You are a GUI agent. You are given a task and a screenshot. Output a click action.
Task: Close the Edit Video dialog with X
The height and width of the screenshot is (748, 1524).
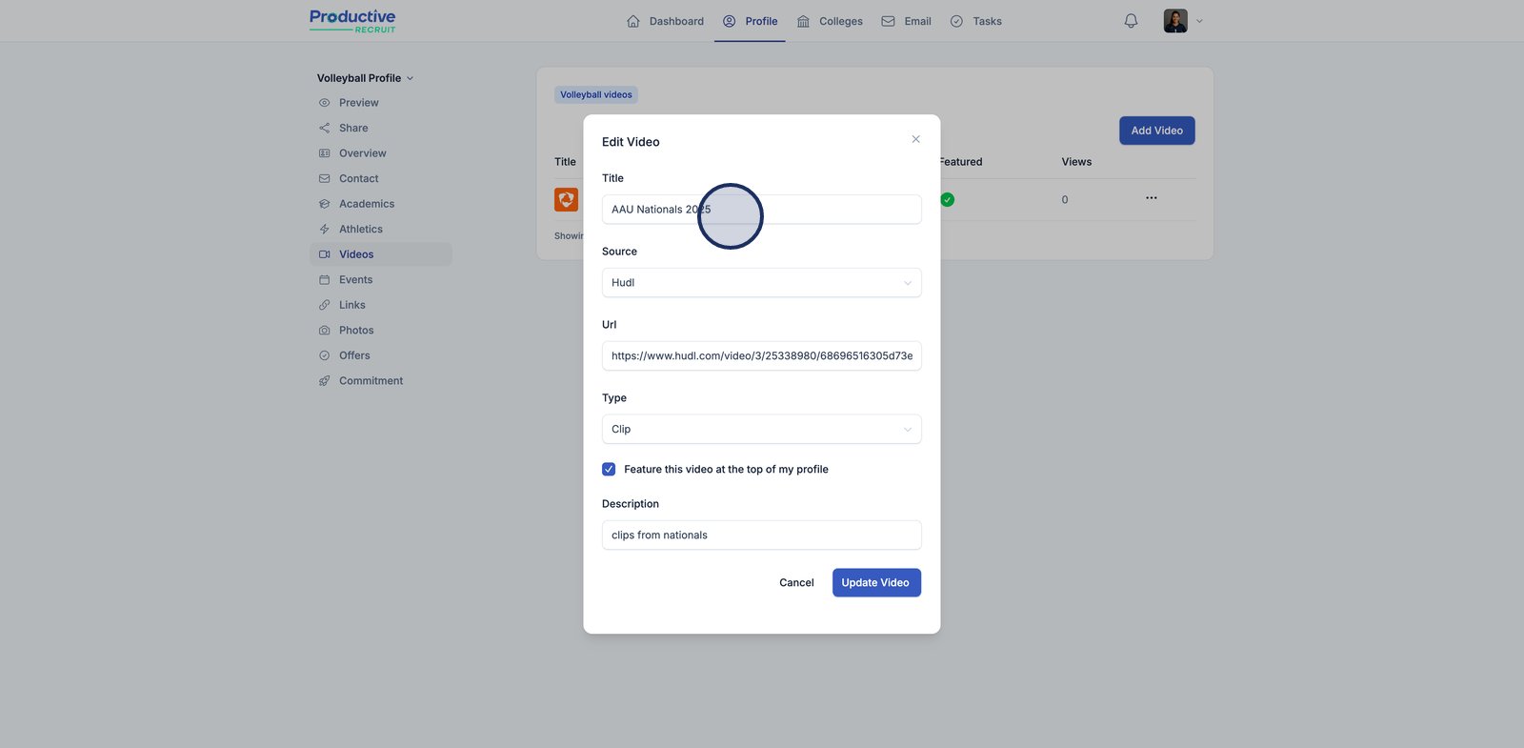[x=915, y=139]
